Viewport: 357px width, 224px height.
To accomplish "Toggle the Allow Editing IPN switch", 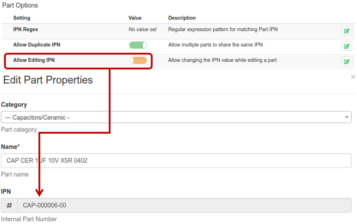I will tap(138, 61).
